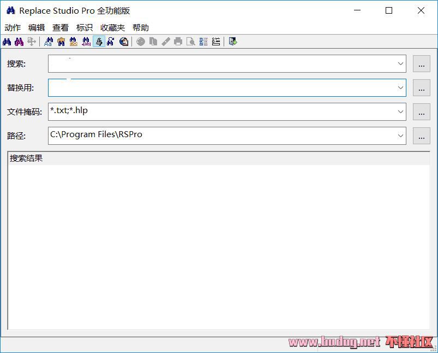Toggle the pressed binoculars toolbar option
This screenshot has height=353, width=438.
click(99, 42)
